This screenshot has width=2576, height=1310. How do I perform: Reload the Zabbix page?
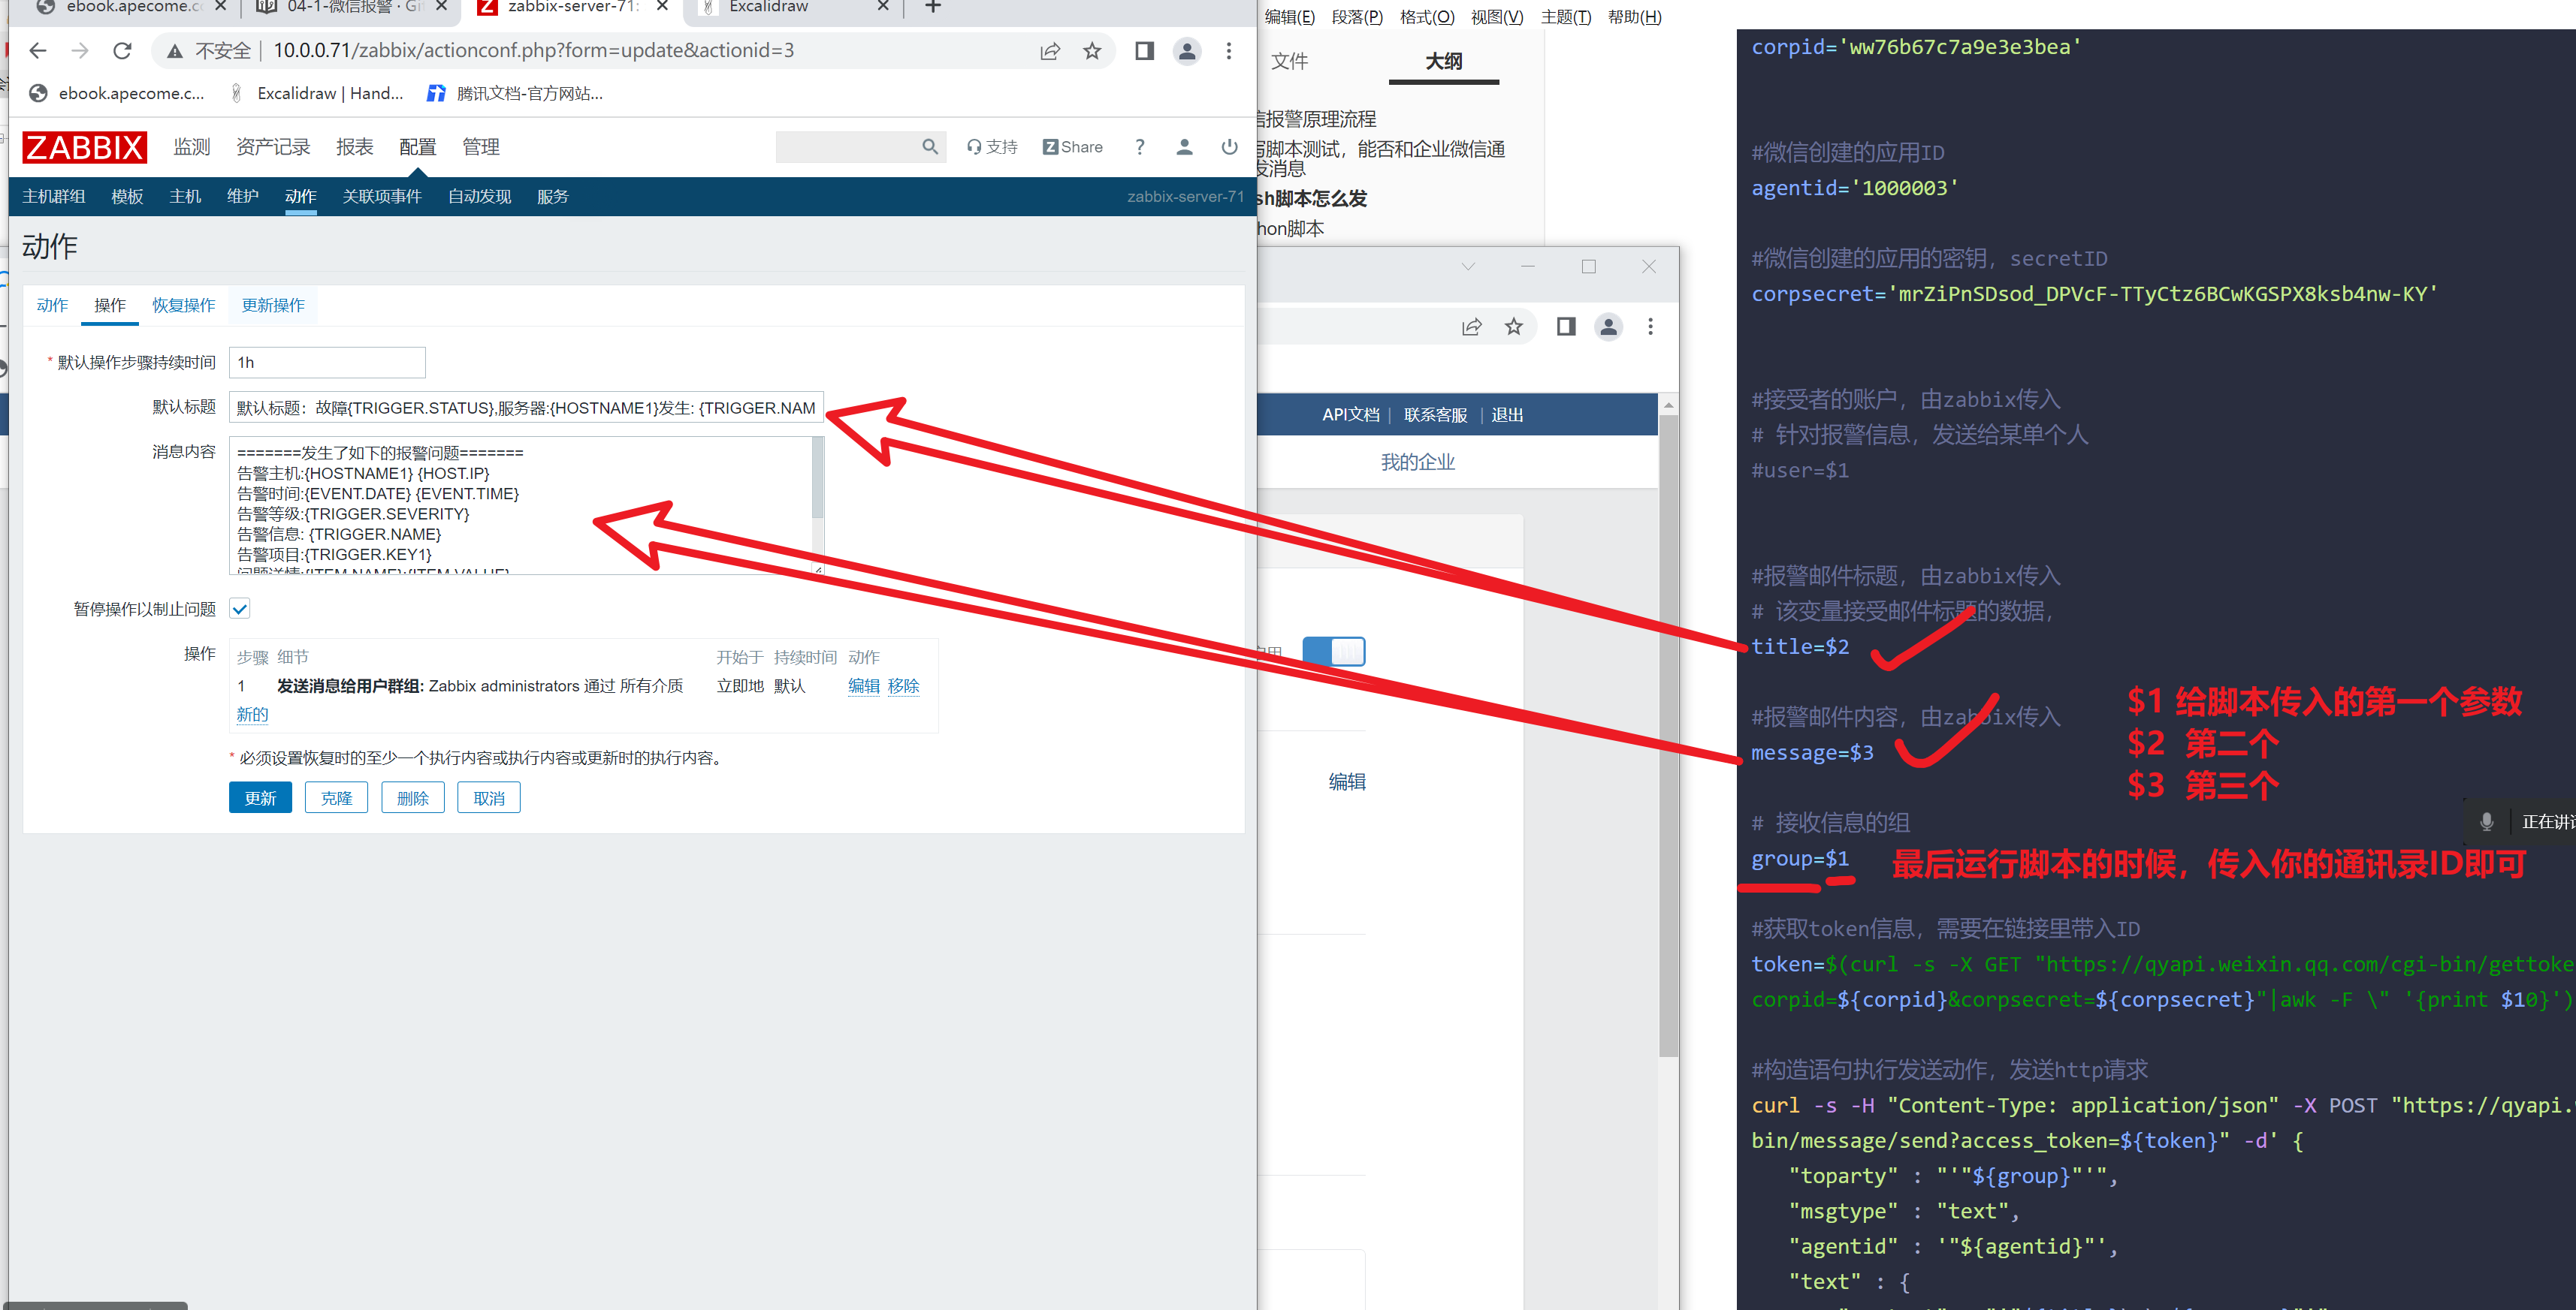click(x=122, y=51)
